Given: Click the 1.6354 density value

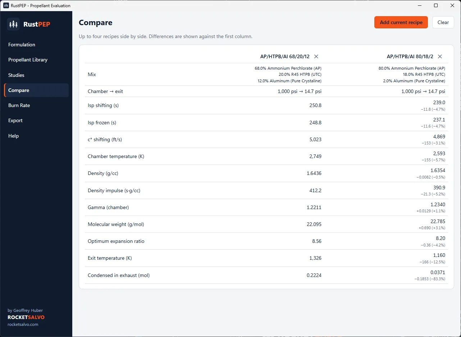Looking at the screenshot, I should click(438, 170).
